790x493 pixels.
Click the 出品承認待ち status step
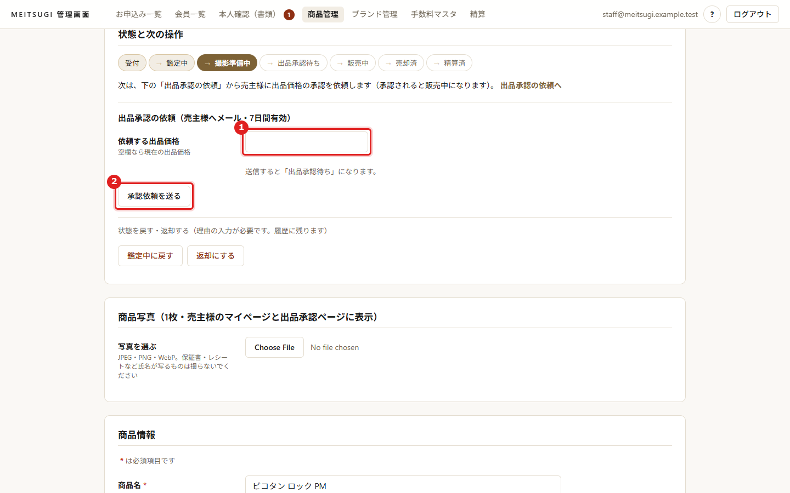(x=294, y=63)
